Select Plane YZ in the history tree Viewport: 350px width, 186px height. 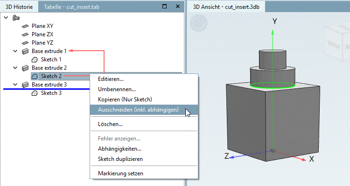[42, 43]
